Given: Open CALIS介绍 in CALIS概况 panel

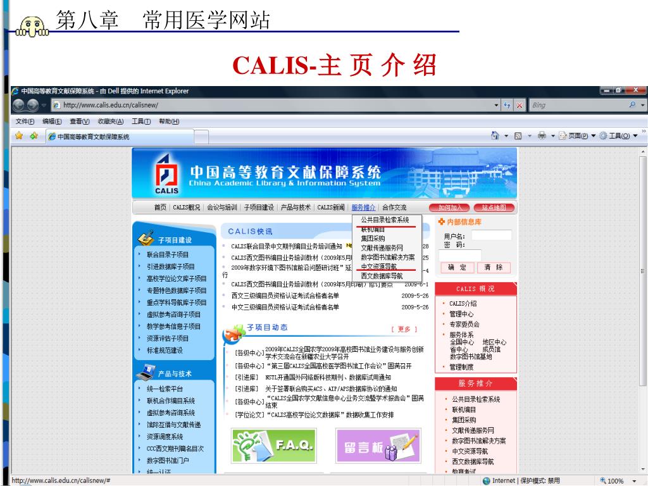Looking at the screenshot, I should 463,303.
